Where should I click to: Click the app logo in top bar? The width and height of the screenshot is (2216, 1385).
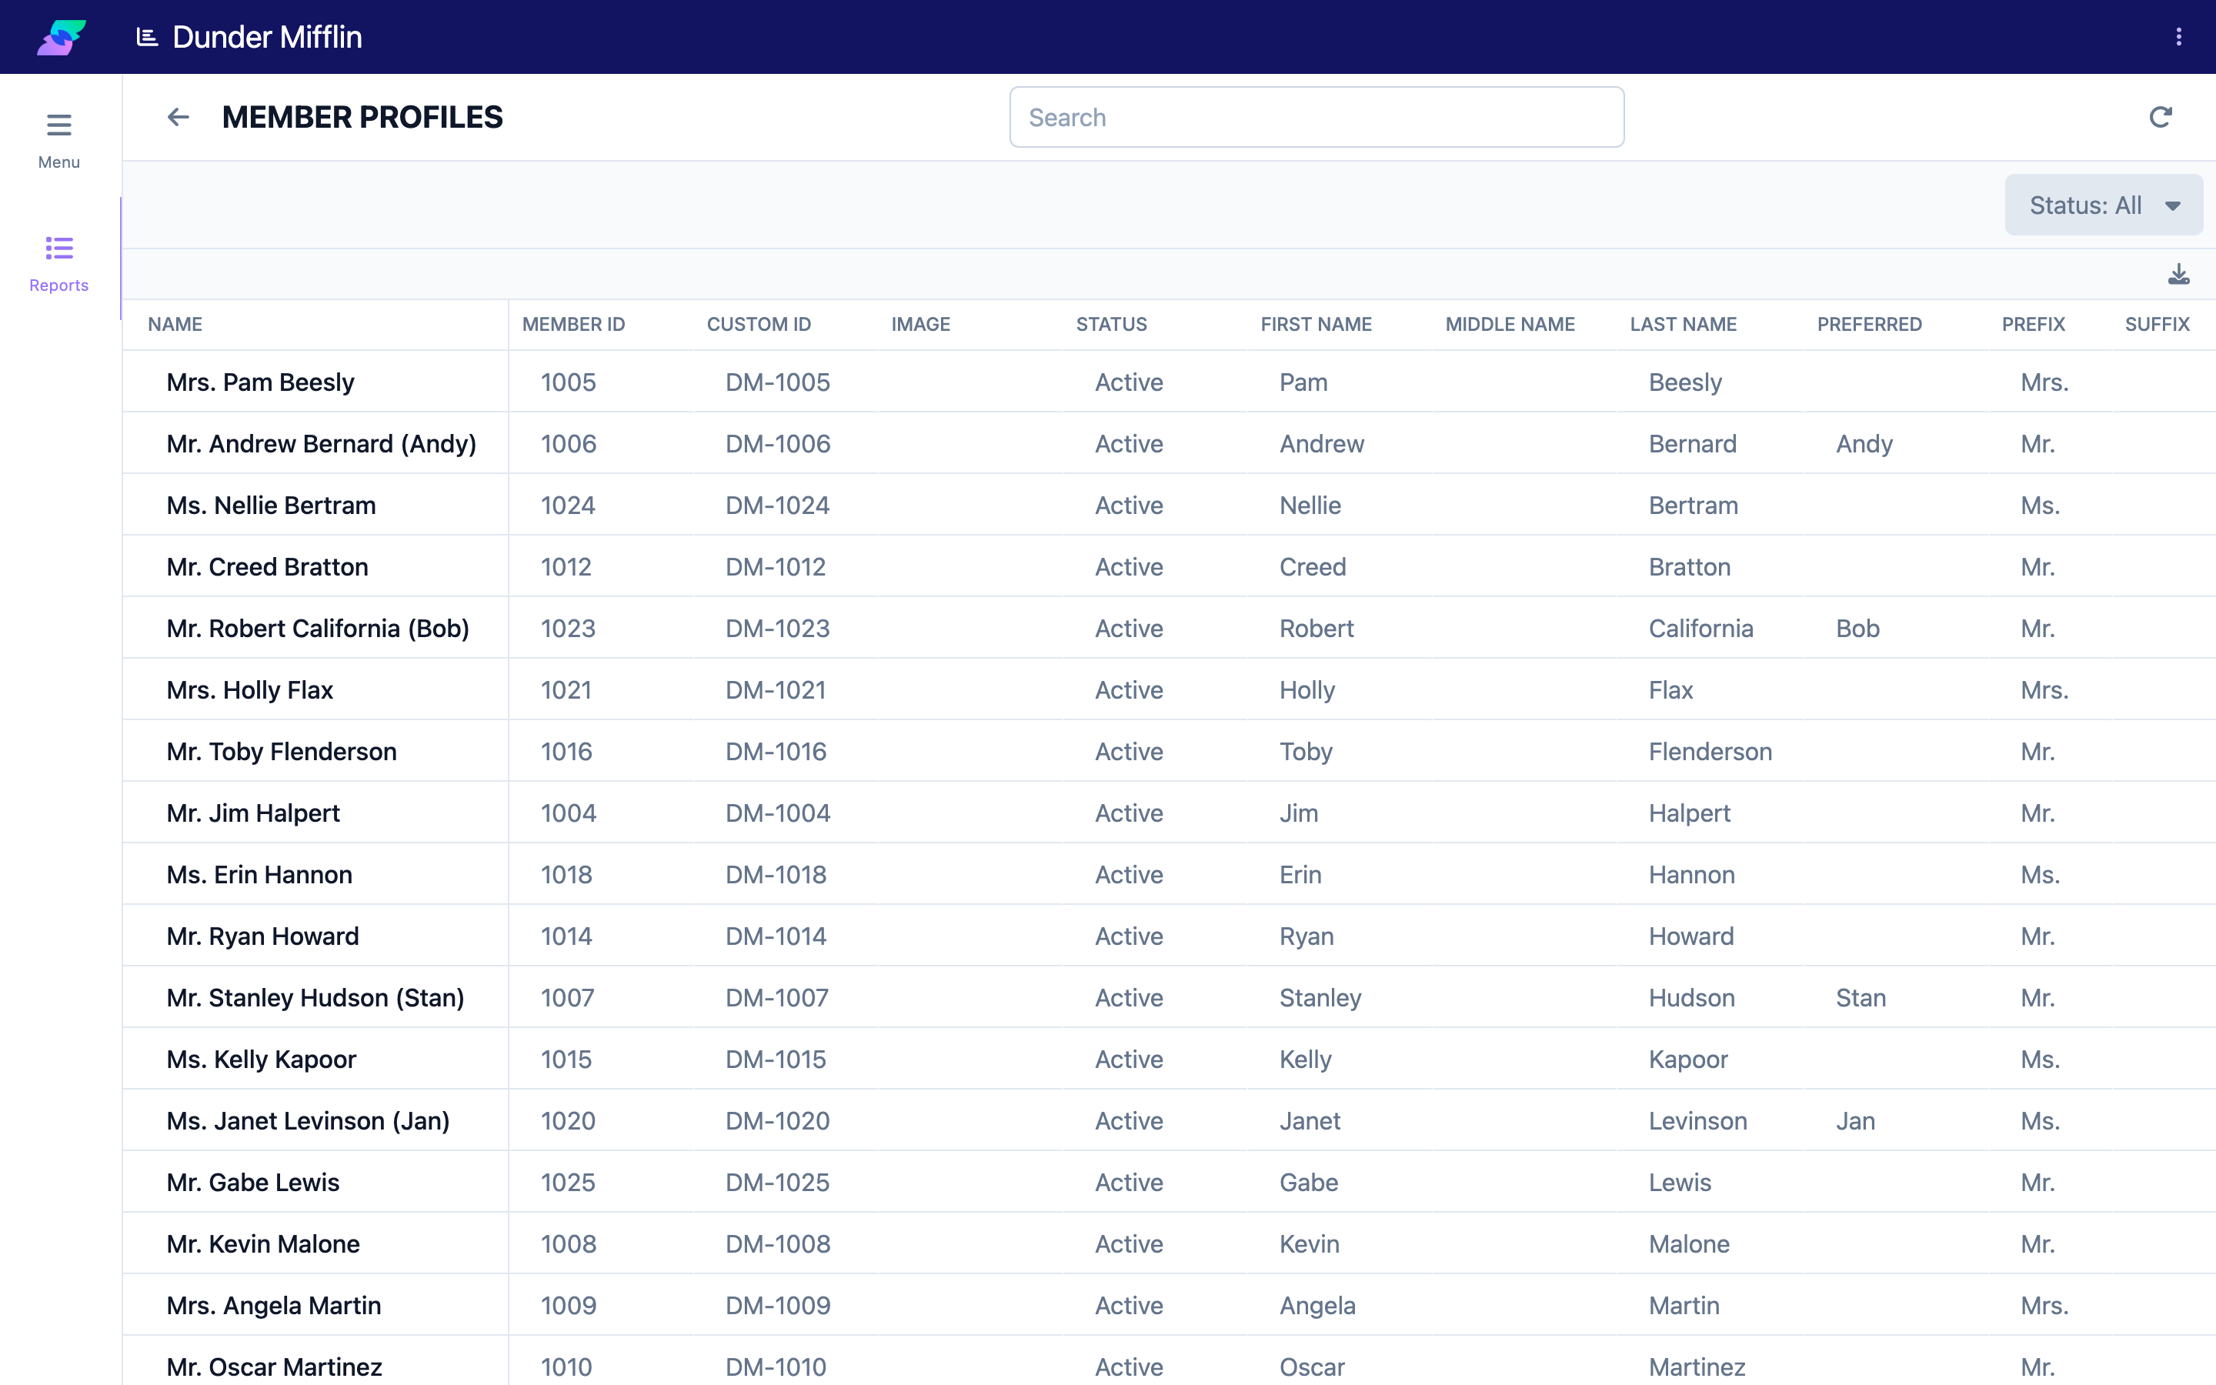click(x=62, y=37)
